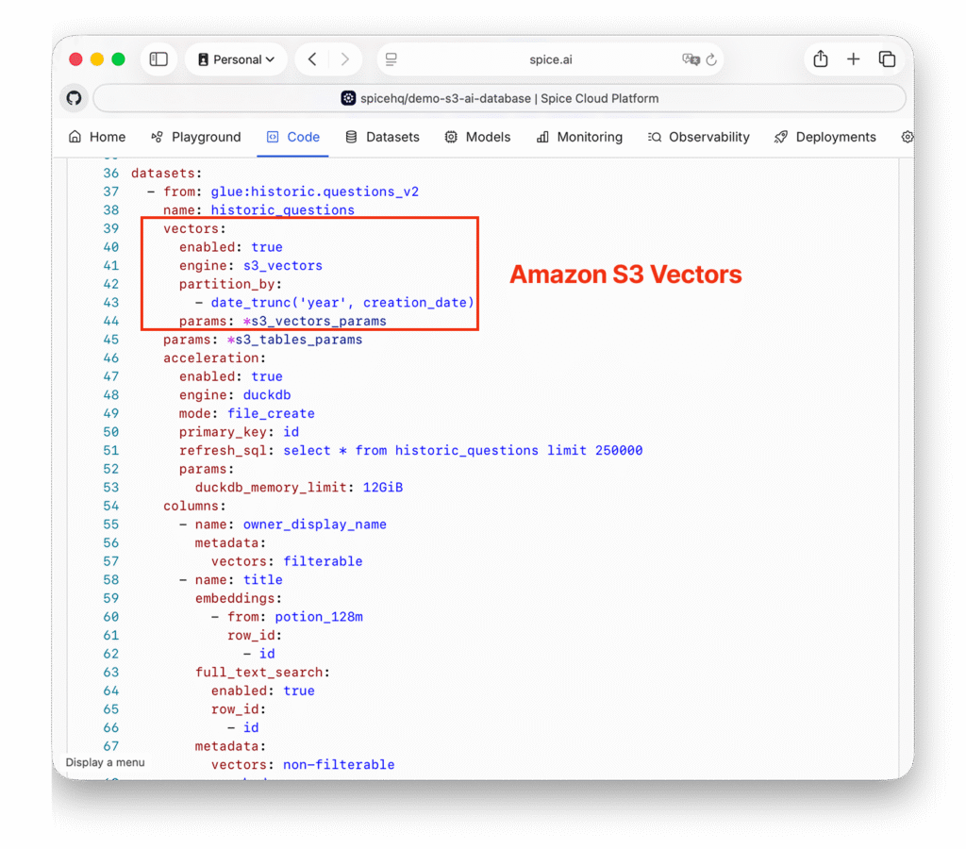
Task: Click the translate icon in address bar
Action: pyautogui.click(x=691, y=59)
